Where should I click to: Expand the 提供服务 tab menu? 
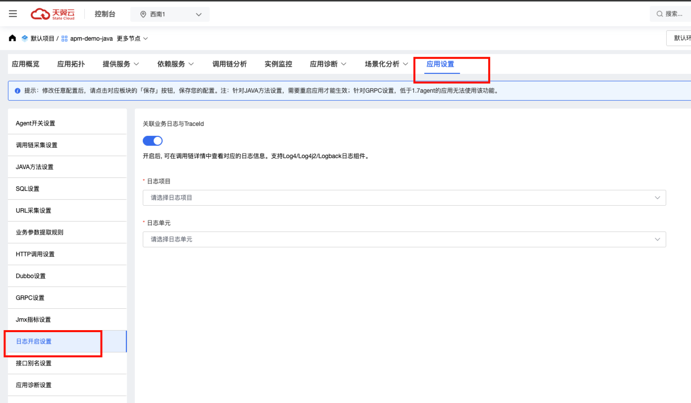(121, 64)
